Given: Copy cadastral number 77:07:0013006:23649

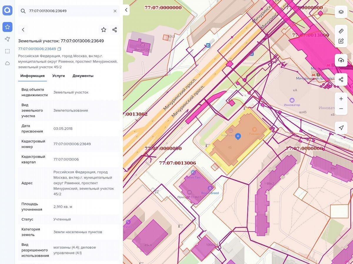Looking at the screenshot, I should pyautogui.click(x=59, y=49).
